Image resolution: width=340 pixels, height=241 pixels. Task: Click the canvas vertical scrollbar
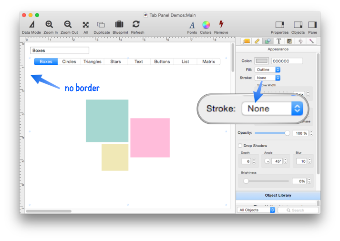233,57
